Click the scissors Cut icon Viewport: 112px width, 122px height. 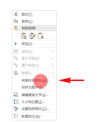point(16,14)
